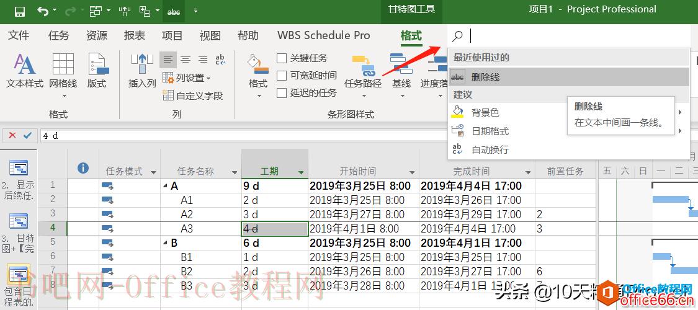Open the File (文件) tab
The height and width of the screenshot is (310, 698).
pyautogui.click(x=19, y=35)
